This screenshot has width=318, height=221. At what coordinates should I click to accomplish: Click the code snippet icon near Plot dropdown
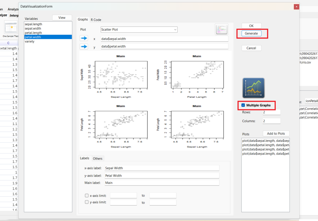click(221, 30)
